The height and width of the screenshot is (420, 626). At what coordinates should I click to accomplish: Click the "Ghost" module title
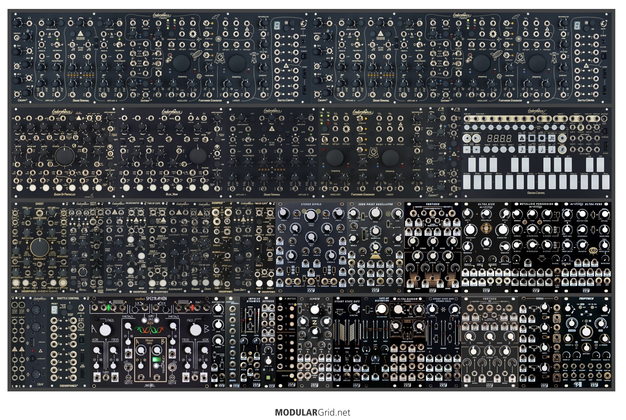tap(39, 204)
